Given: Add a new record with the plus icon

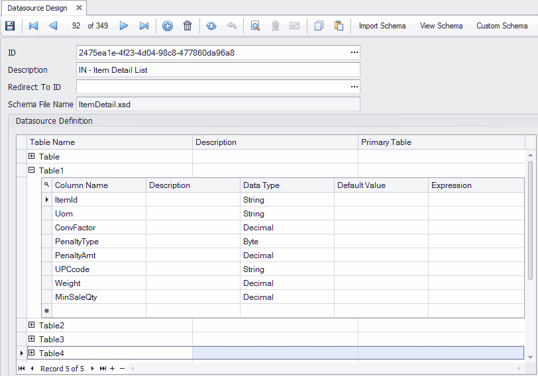Looking at the screenshot, I should point(168,26).
